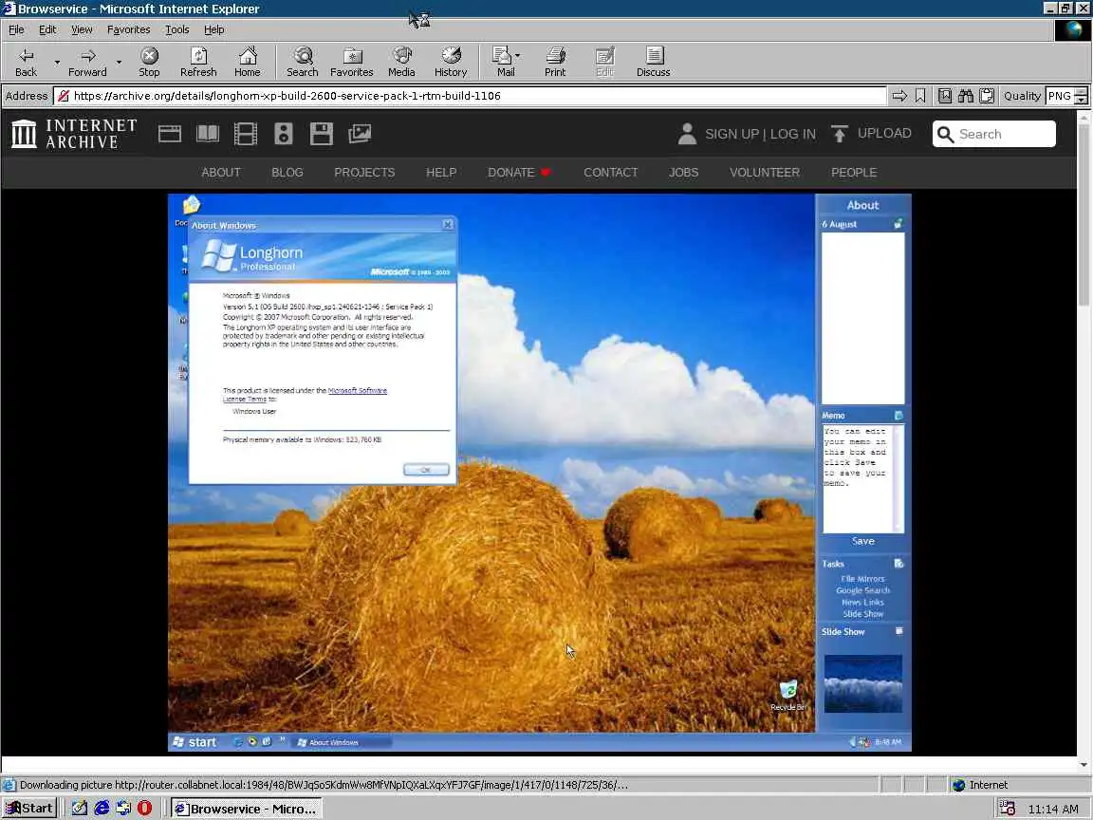Image resolution: width=1093 pixels, height=820 pixels.
Task: Click the clipboard icon beside Quality
Action: [x=987, y=96]
